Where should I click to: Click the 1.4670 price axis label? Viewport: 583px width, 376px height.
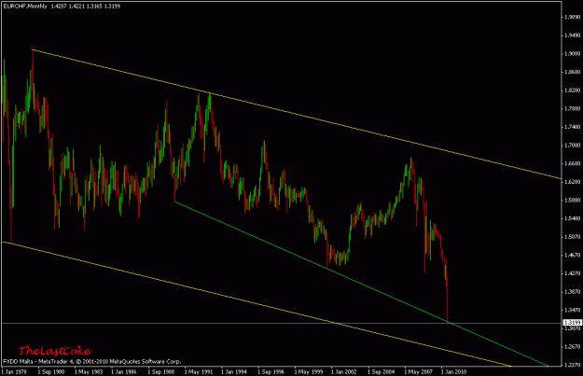point(573,255)
